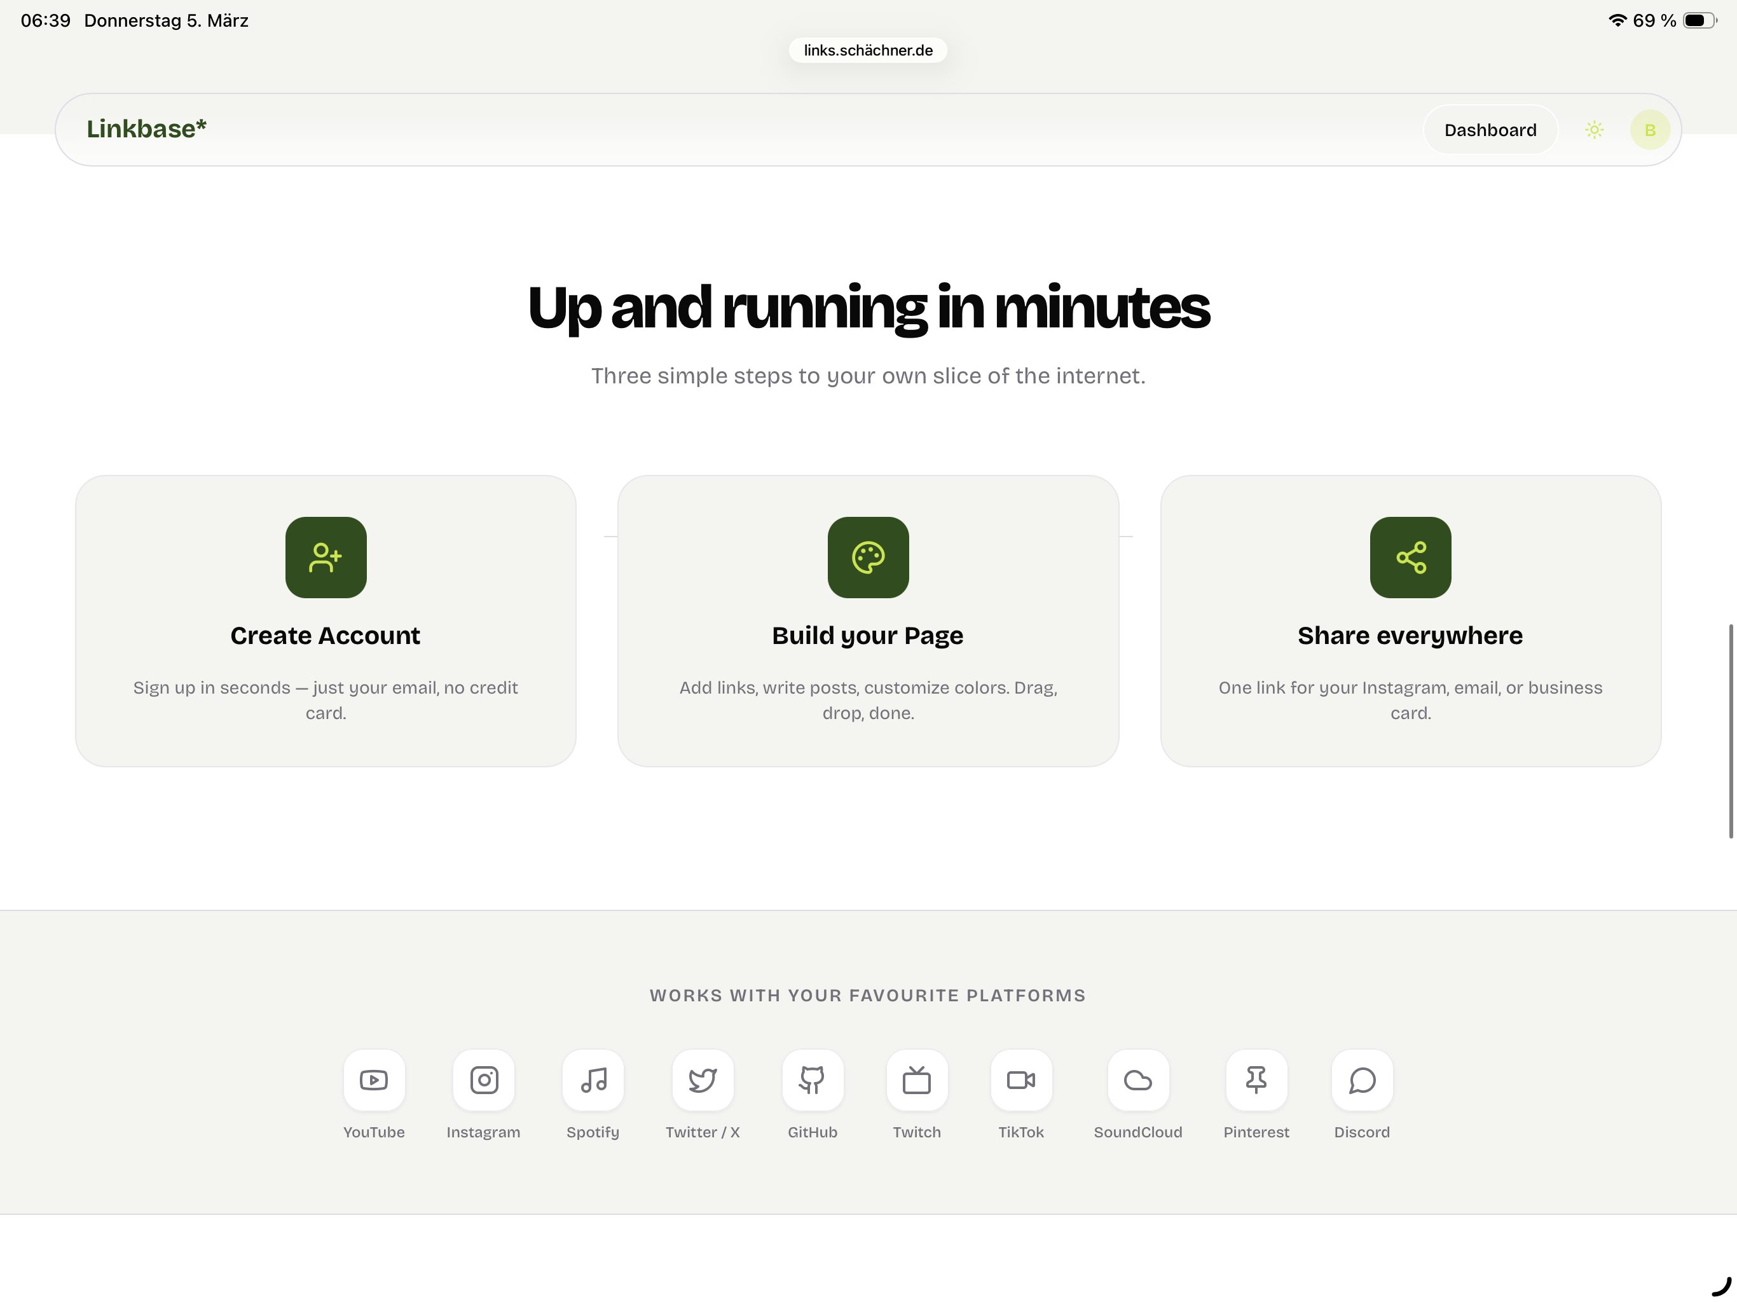This screenshot has width=1737, height=1302.
Task: Click the TikTok icon
Action: coord(1021,1081)
